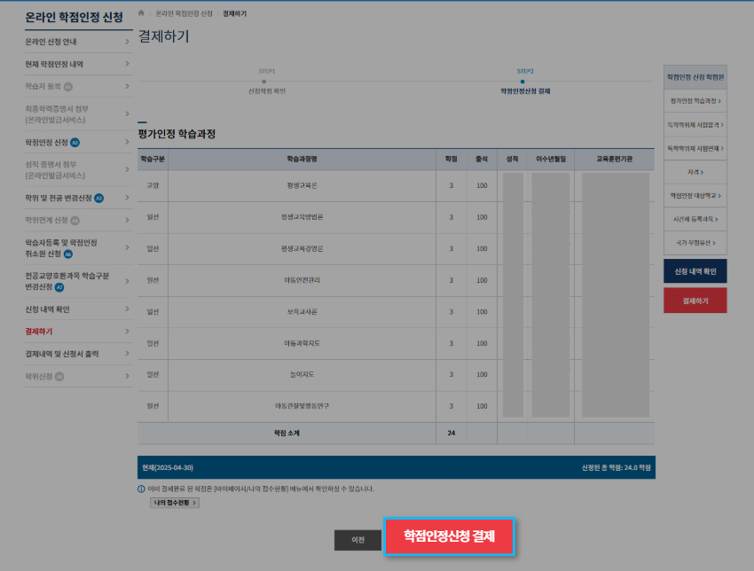Viewport: 754px width, 571px height.
Task: Open the 시간제 등록과목 link
Action: click(x=695, y=218)
